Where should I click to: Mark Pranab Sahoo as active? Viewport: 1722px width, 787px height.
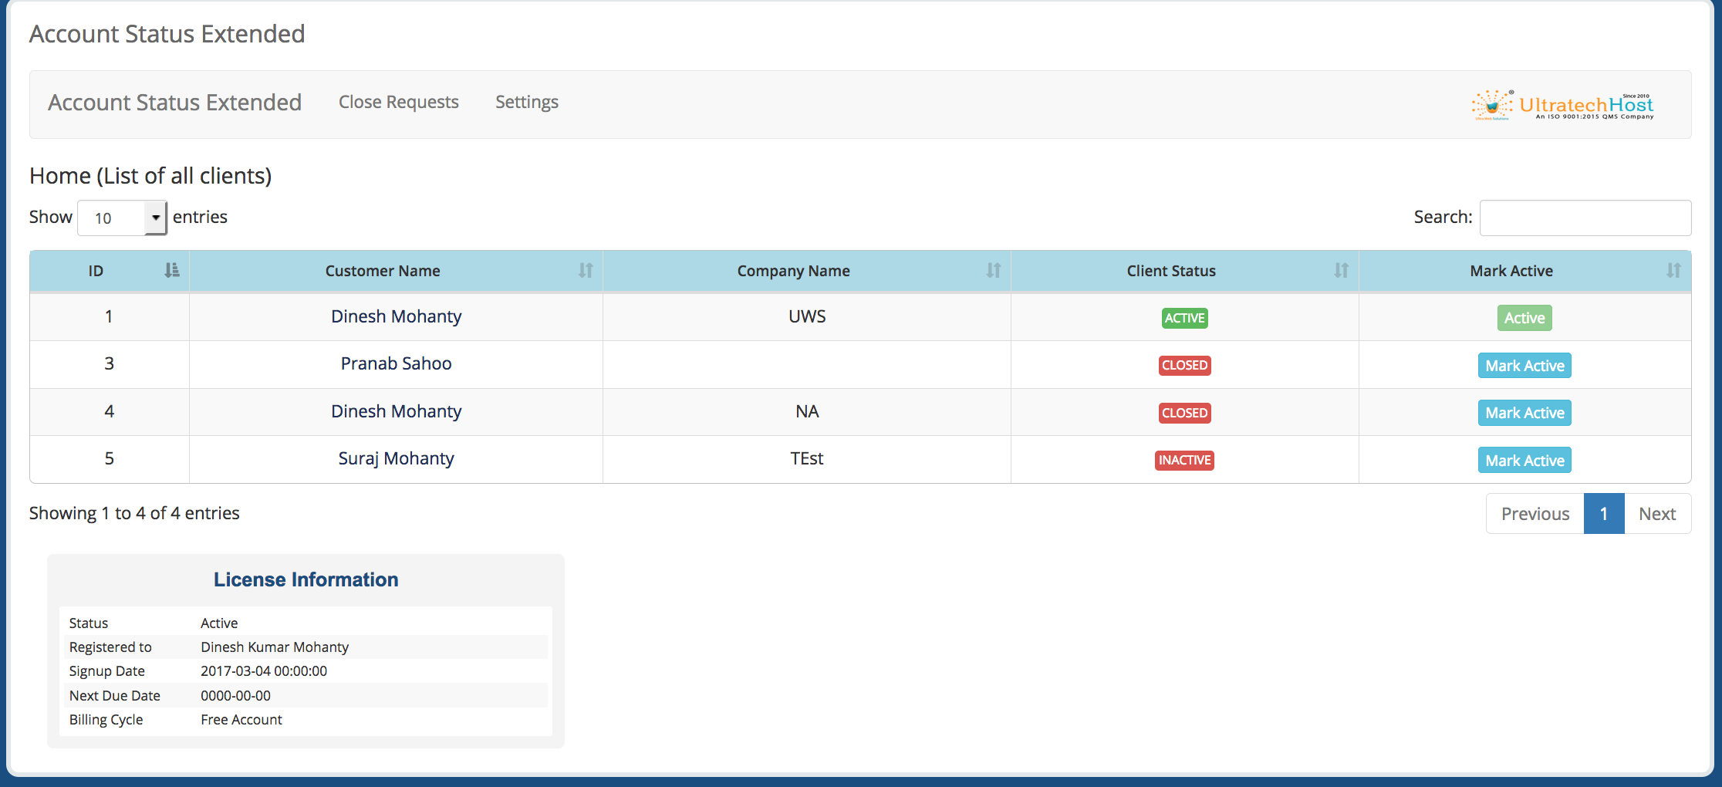1524,365
